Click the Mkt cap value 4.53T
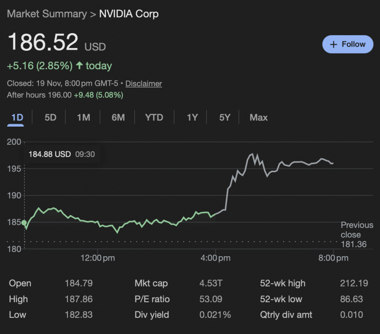 (210, 284)
